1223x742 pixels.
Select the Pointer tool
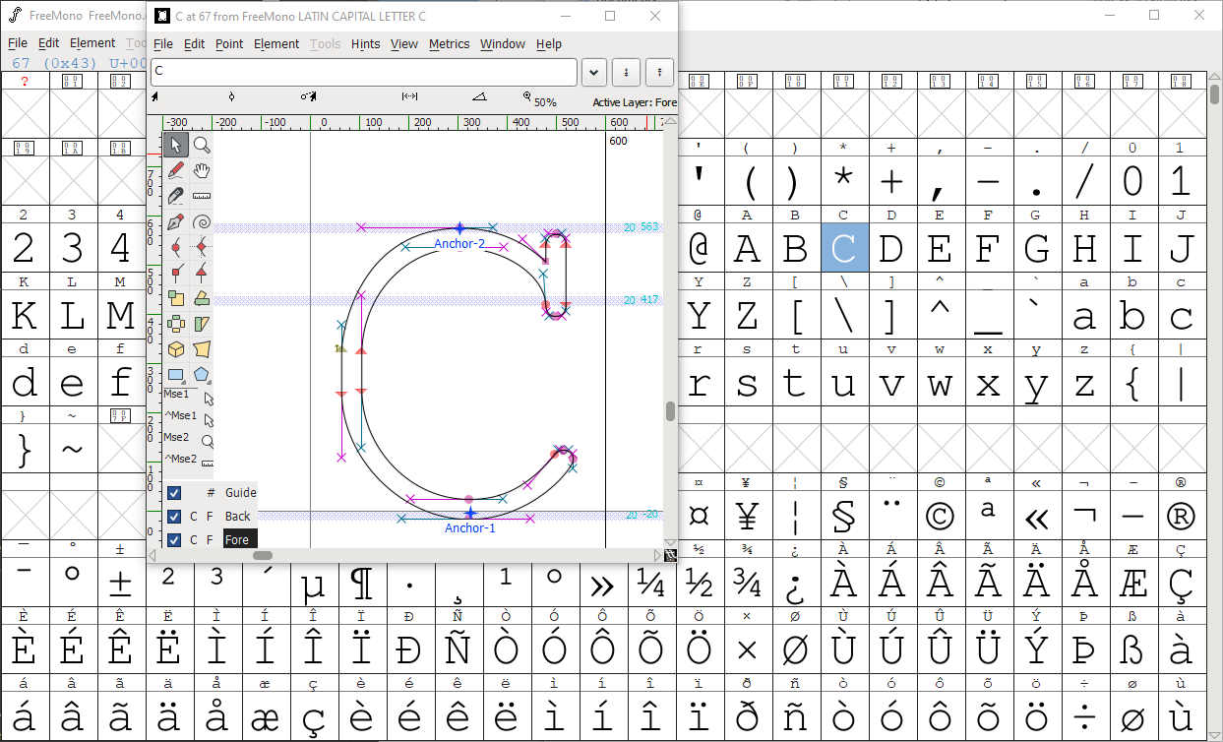click(x=175, y=145)
